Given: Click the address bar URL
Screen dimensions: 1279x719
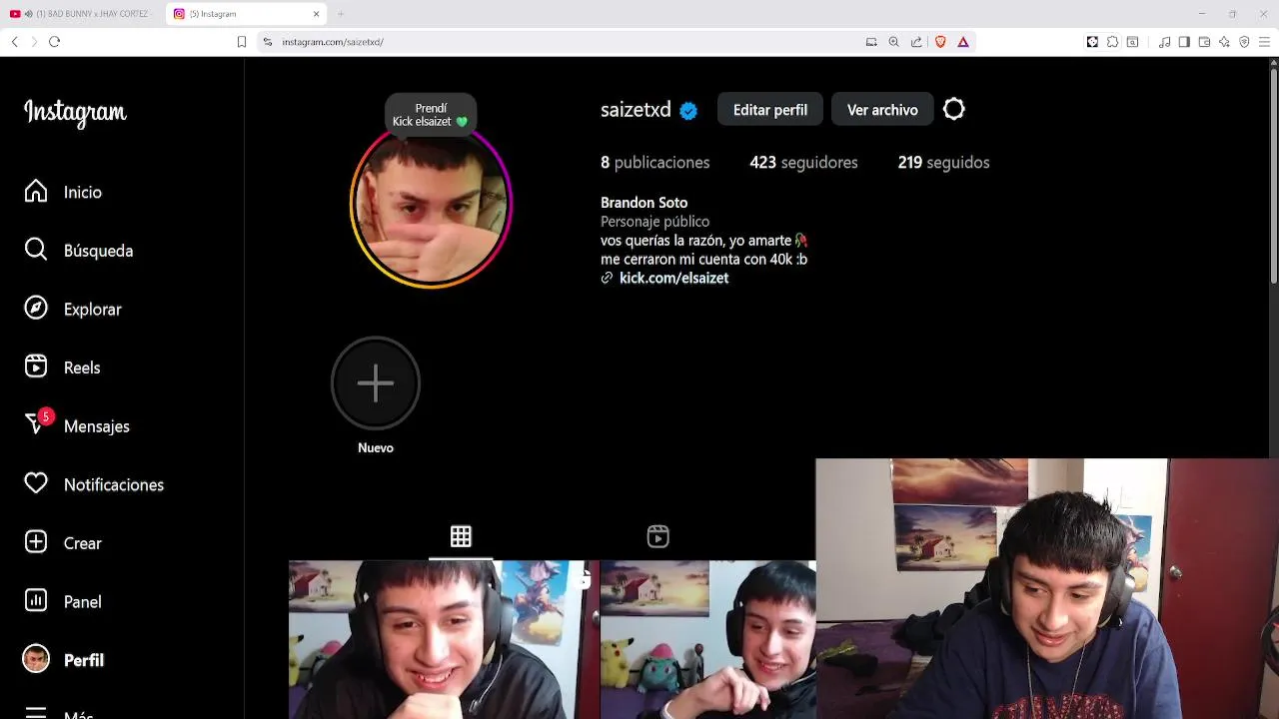Looking at the screenshot, I should pyautogui.click(x=333, y=42).
